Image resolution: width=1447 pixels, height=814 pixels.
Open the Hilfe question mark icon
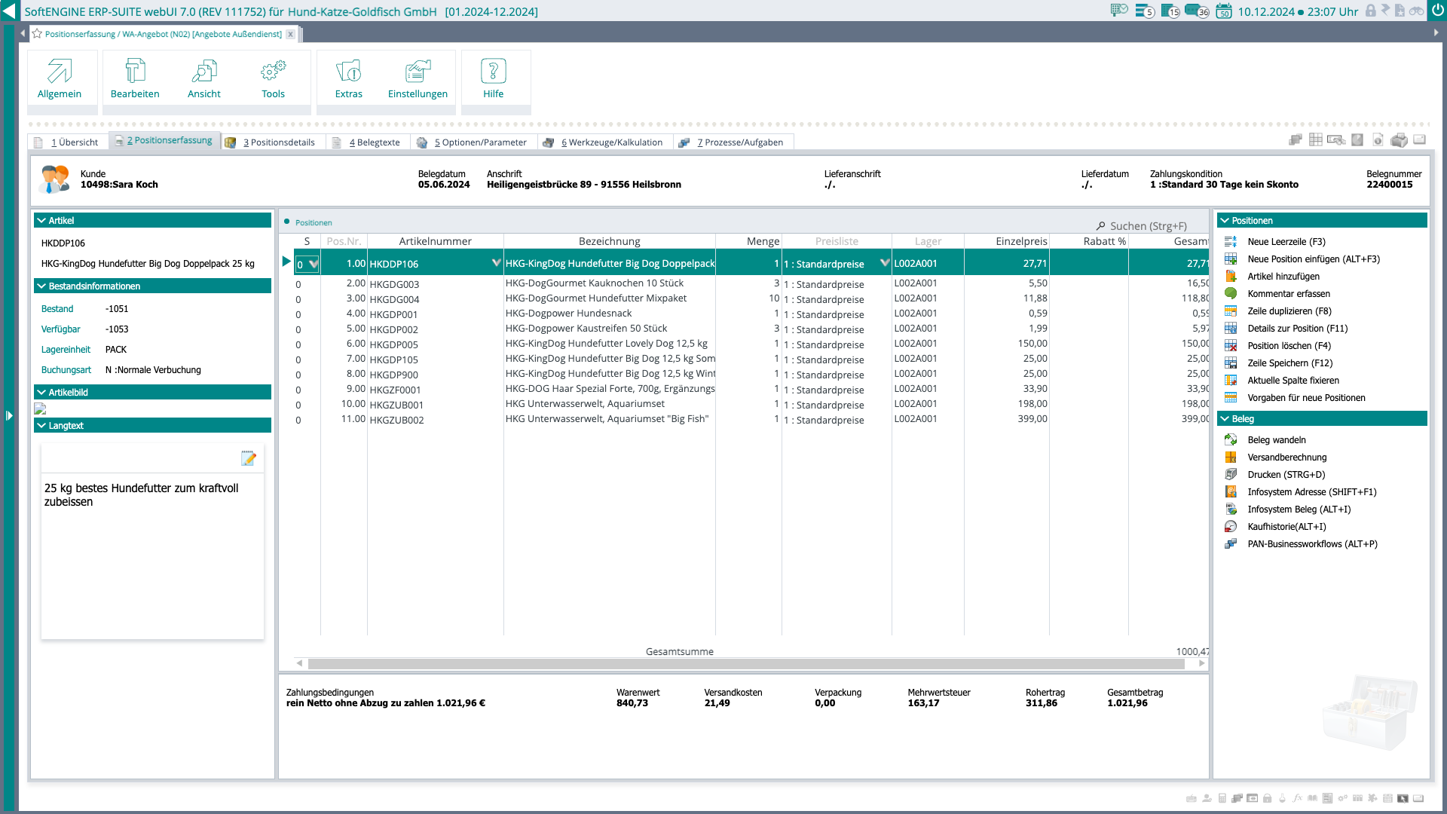pyautogui.click(x=493, y=72)
